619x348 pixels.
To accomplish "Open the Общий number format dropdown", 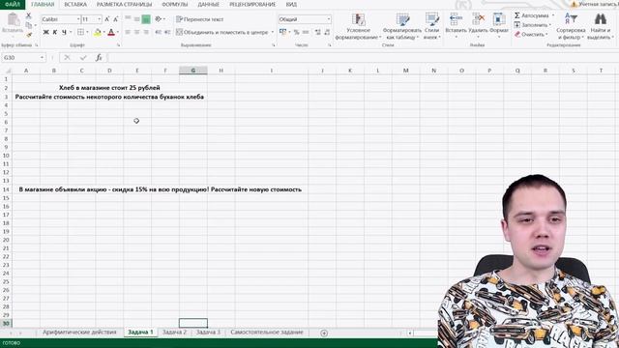I will pyautogui.click(x=329, y=19).
